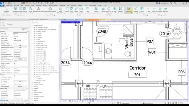Open the BimStep license tool
Viewport: 189px width, 106px height.
click(x=165, y=10)
